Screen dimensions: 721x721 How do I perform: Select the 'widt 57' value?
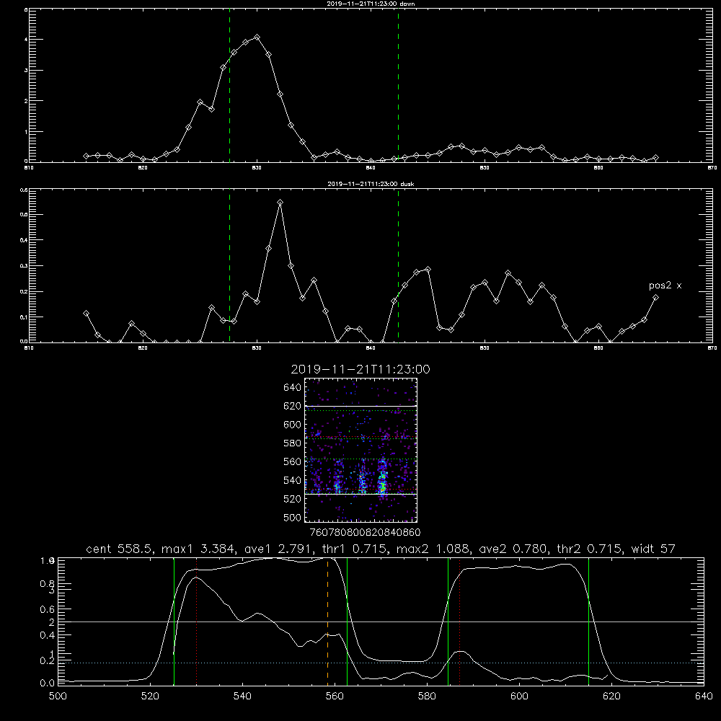click(653, 549)
